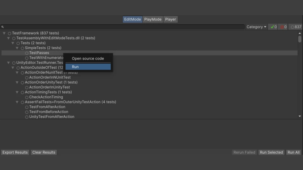
Task: Select the UnityTestFromAfterAction test
Action: pyautogui.click(x=52, y=117)
